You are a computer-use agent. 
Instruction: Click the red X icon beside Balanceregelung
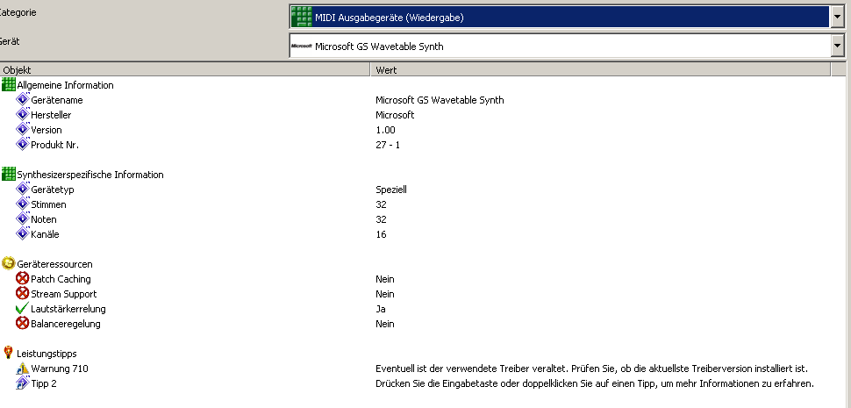coord(23,324)
